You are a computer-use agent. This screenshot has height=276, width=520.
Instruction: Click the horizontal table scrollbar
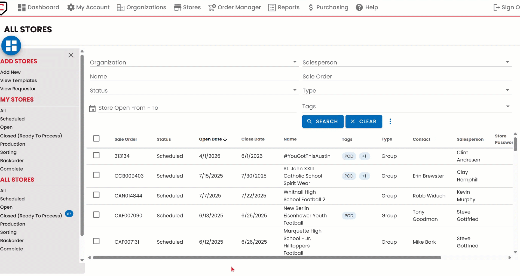[x=267, y=258]
